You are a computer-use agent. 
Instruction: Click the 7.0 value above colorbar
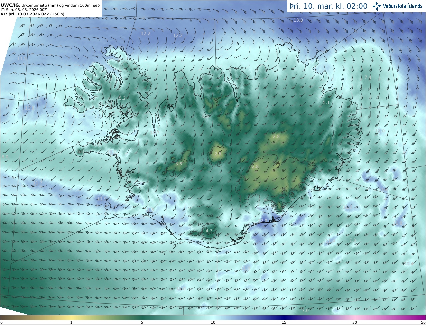click(305, 310)
